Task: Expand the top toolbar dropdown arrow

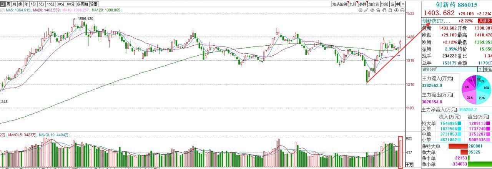Action: click(403, 4)
